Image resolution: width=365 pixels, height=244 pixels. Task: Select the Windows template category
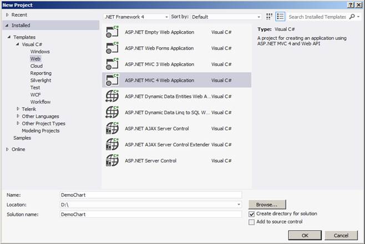(x=40, y=52)
